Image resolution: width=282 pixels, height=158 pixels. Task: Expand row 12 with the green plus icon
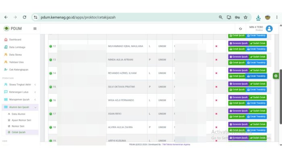click(51, 46)
